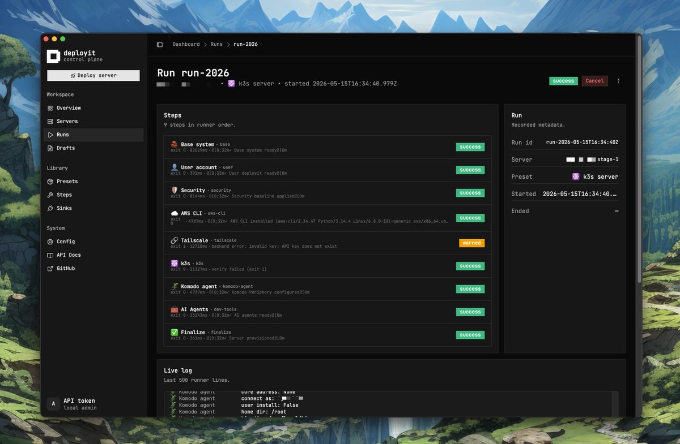Click the Drafts document icon
680x444 pixels.
[x=50, y=148]
